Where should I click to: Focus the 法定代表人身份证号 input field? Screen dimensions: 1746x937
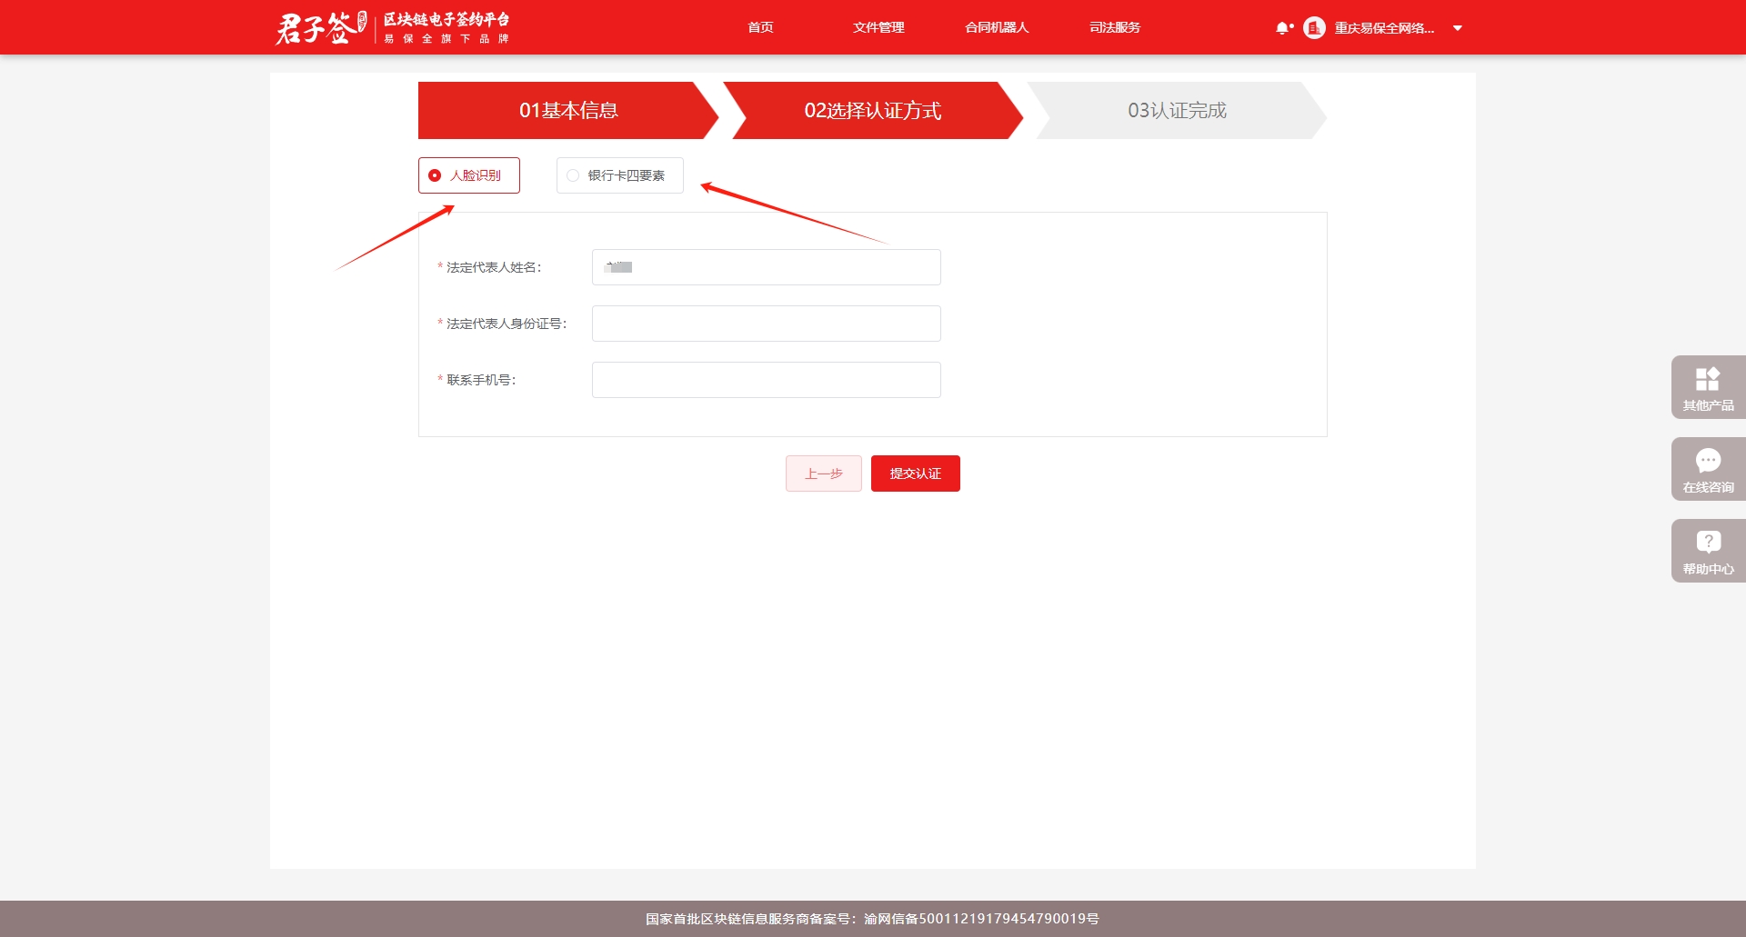[766, 324]
